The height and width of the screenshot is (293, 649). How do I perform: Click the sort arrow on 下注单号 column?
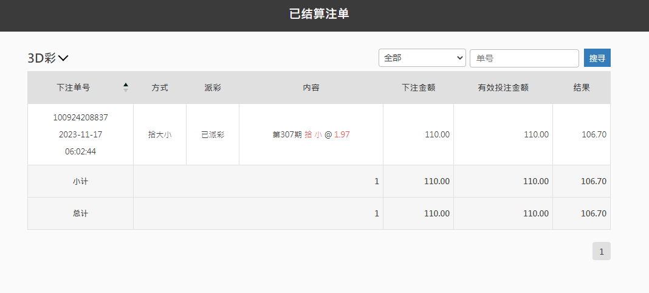point(126,88)
